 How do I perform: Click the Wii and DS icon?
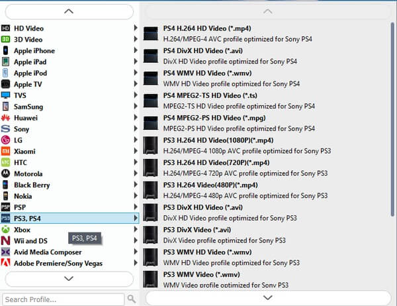5,240
